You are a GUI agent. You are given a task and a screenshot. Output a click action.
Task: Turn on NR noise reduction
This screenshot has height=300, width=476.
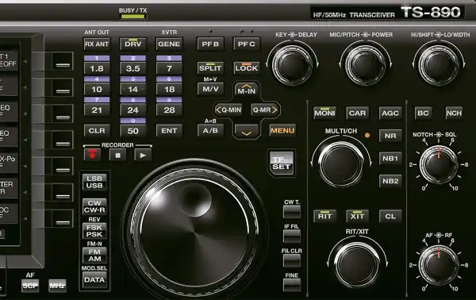pos(390,136)
